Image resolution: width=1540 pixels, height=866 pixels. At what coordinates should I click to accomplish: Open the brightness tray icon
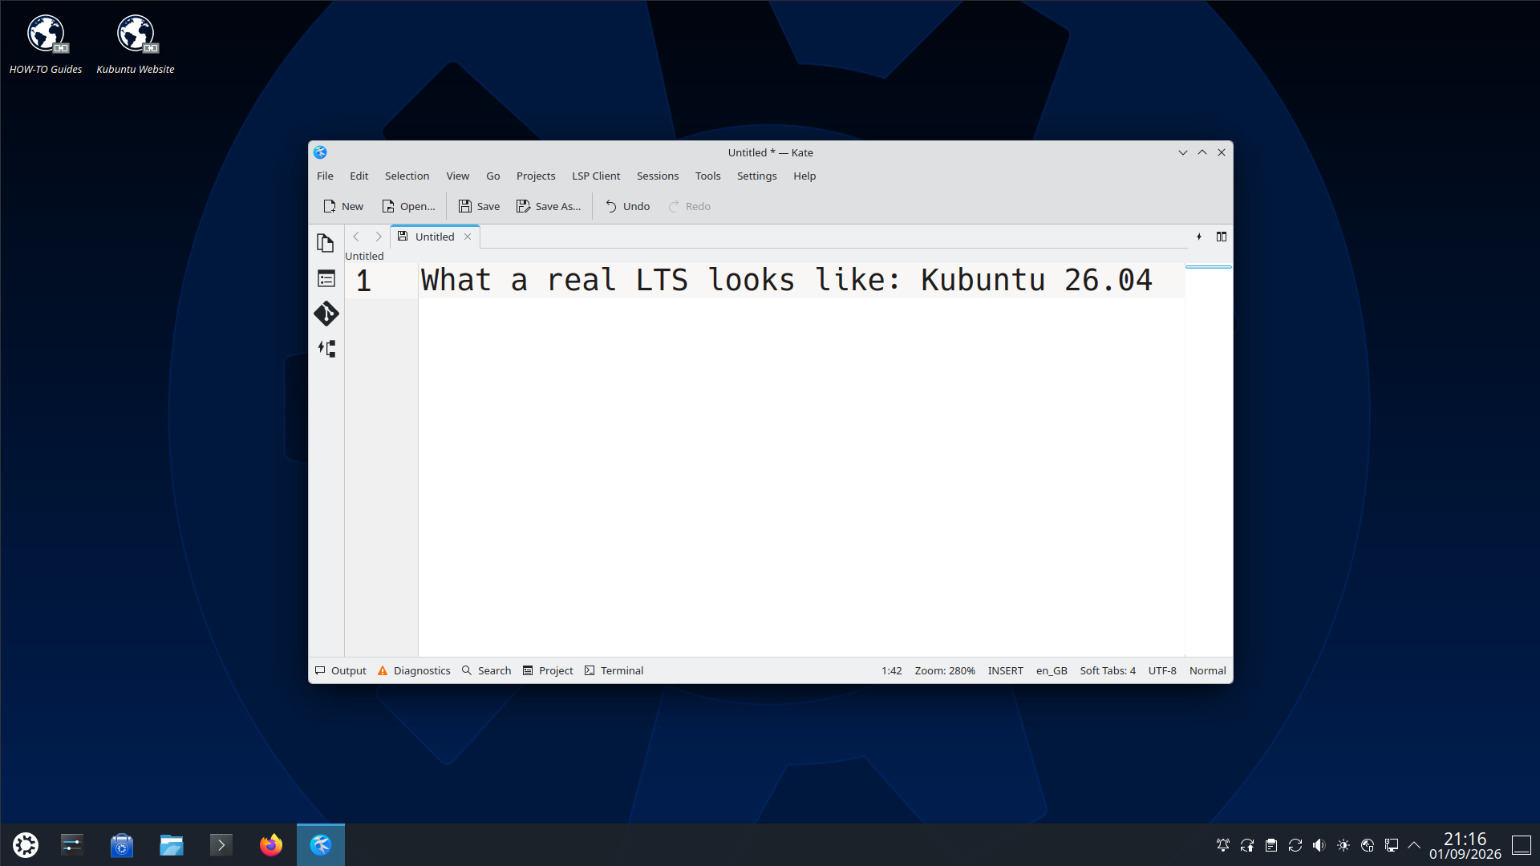(1343, 845)
